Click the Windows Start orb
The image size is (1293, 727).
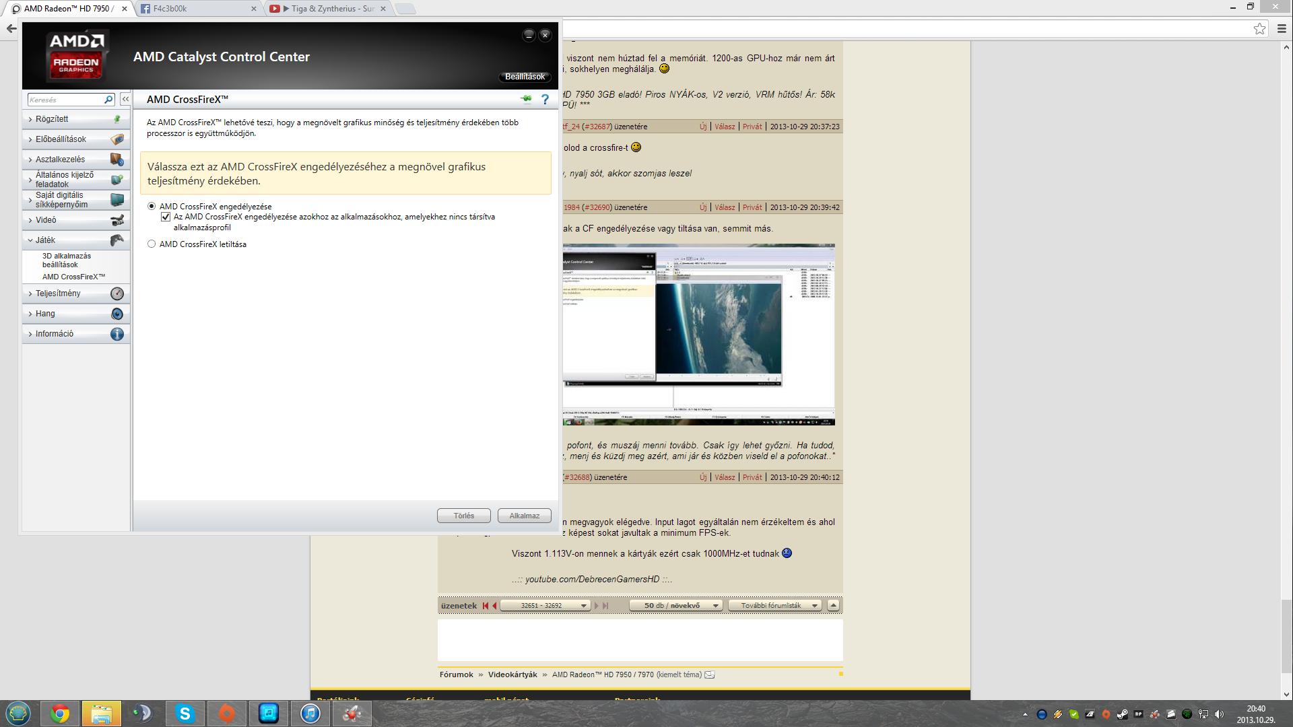tap(18, 713)
